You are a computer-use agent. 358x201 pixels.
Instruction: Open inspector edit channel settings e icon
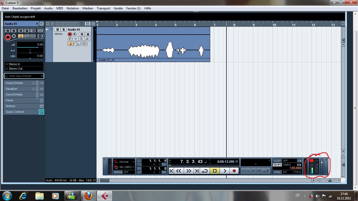point(41,24)
